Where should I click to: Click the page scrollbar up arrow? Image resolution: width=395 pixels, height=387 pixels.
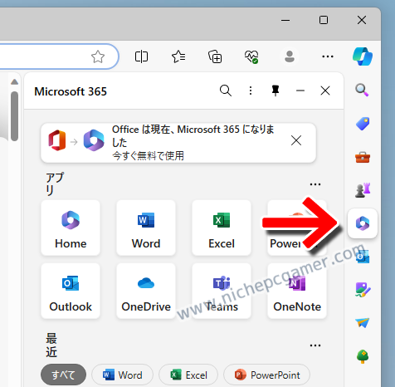pos(14,81)
